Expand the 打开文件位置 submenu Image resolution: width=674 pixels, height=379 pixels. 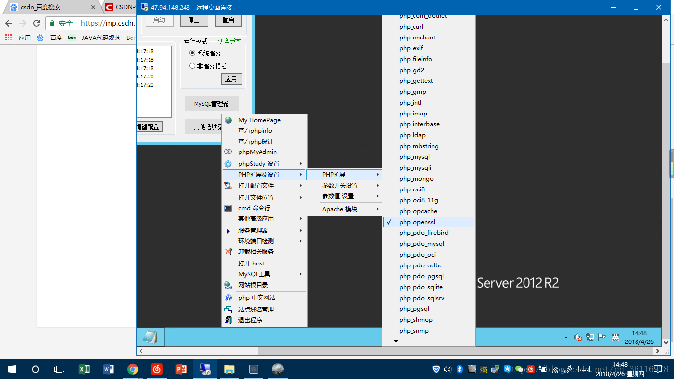(264, 198)
